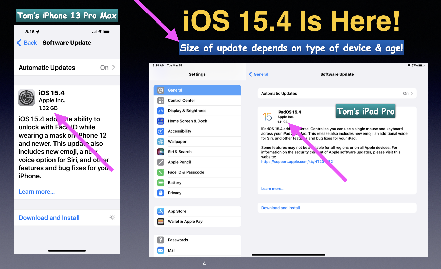Click the iPhone cellular signal bars
Viewport: 441px width, 269px height.
95,32
